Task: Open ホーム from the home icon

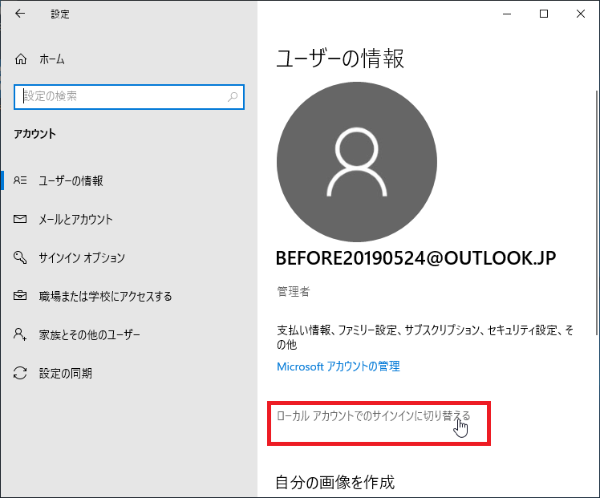Action: [x=21, y=59]
